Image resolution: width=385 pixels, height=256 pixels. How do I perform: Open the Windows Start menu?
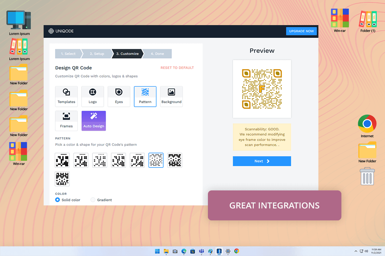pyautogui.click(x=158, y=251)
